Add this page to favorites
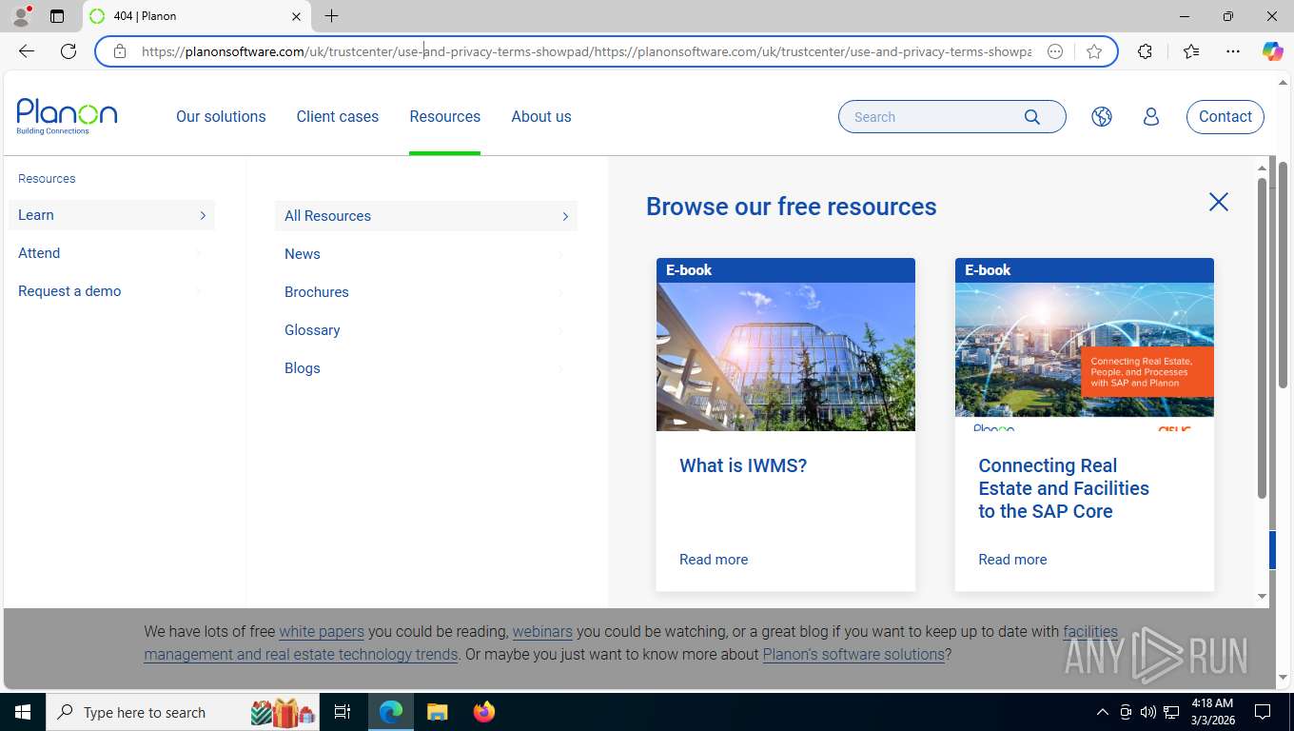 1094,51
